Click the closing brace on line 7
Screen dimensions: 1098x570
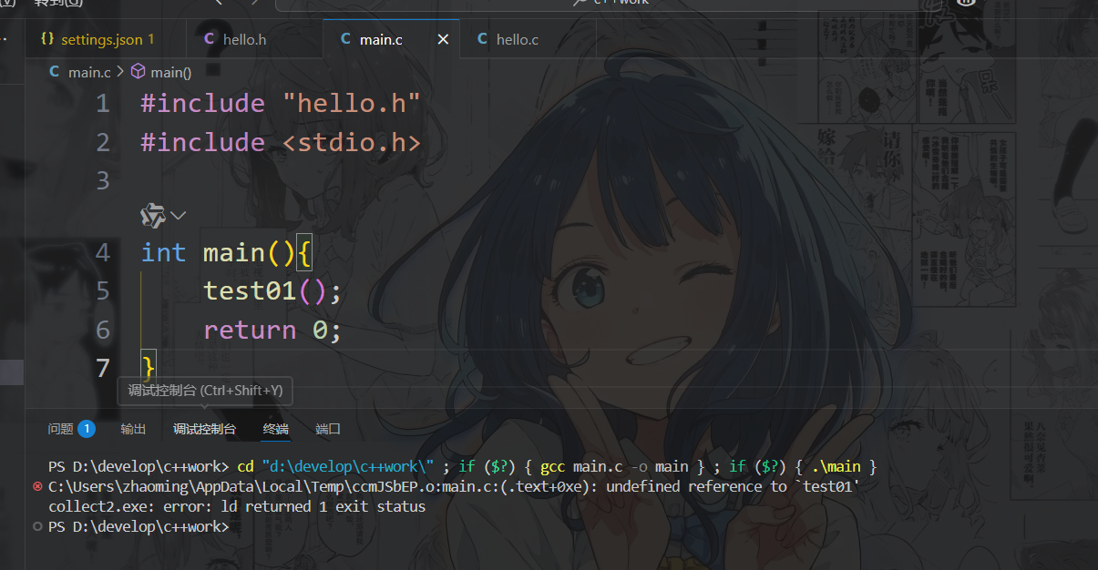pyautogui.click(x=149, y=368)
